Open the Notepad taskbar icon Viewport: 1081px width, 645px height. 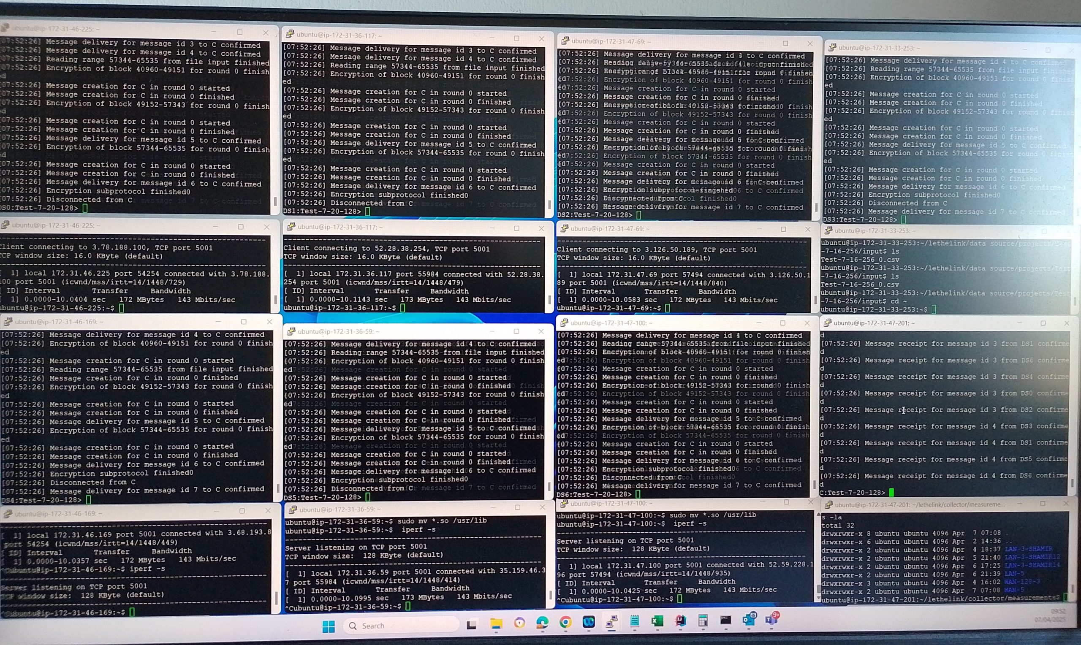(x=634, y=621)
